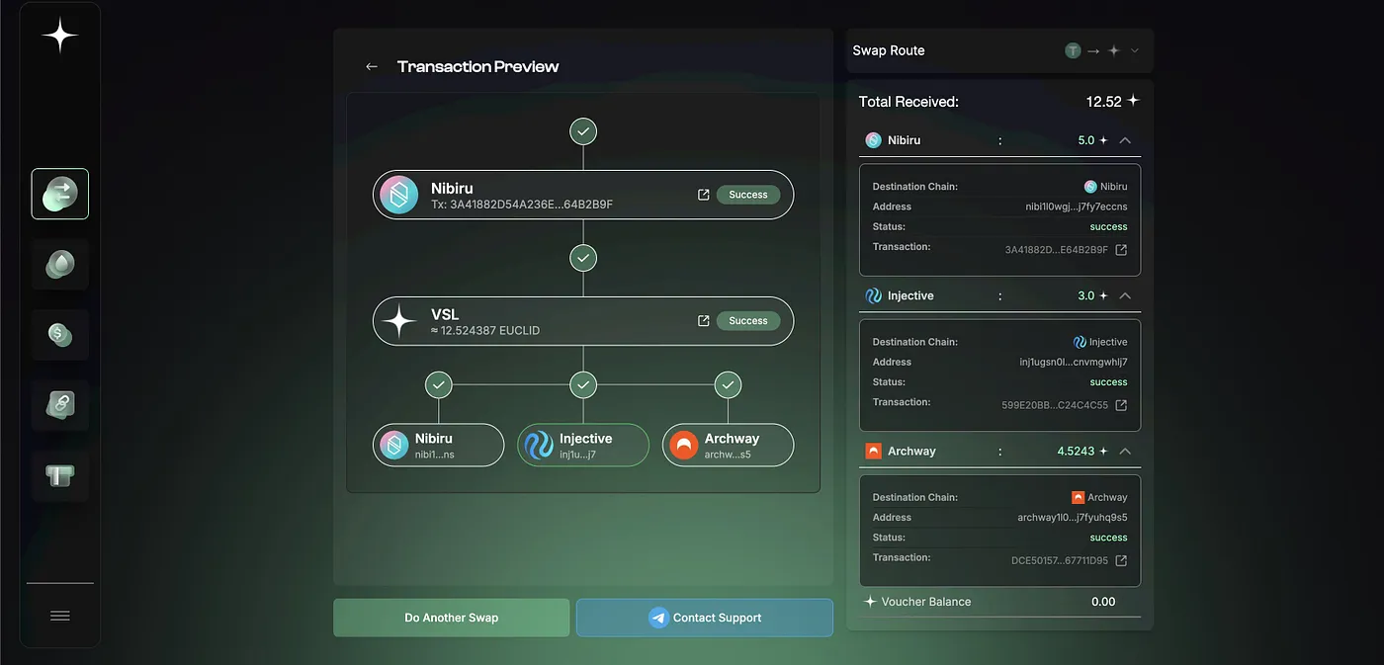Screen dimensions: 1384x665
Task: Collapse the Nibiru section in Swap Route
Action: click(x=1126, y=139)
